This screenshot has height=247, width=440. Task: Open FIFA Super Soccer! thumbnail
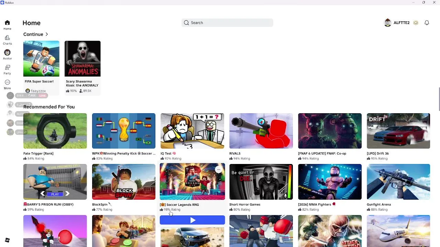pyautogui.click(x=41, y=59)
